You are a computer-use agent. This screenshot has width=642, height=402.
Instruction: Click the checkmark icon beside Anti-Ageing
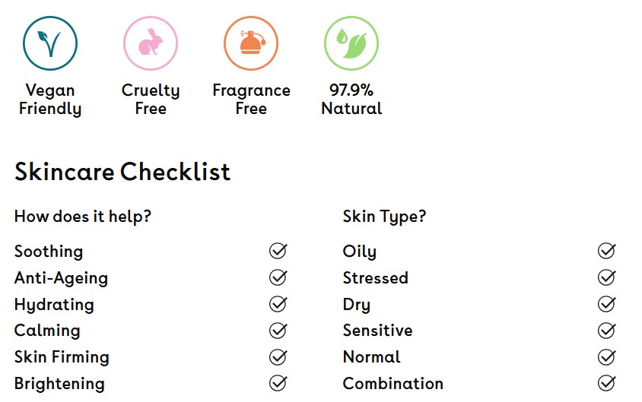[x=278, y=277]
